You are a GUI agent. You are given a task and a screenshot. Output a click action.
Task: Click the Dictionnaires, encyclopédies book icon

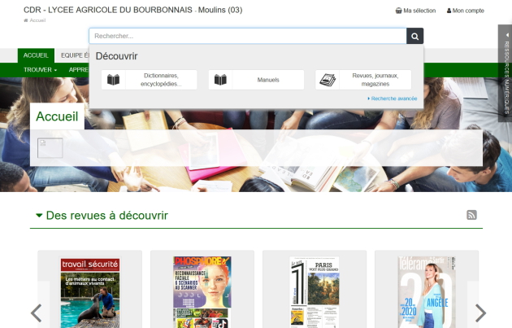tap(114, 80)
